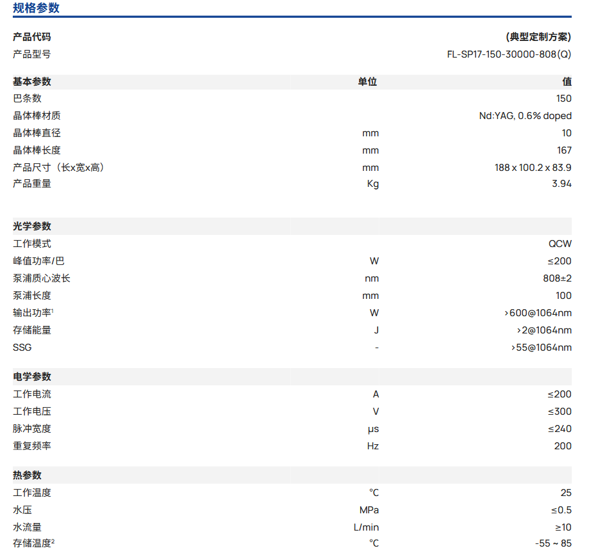Click the 规格参数 section heading
Screen dimensions: 605x553
37,8
